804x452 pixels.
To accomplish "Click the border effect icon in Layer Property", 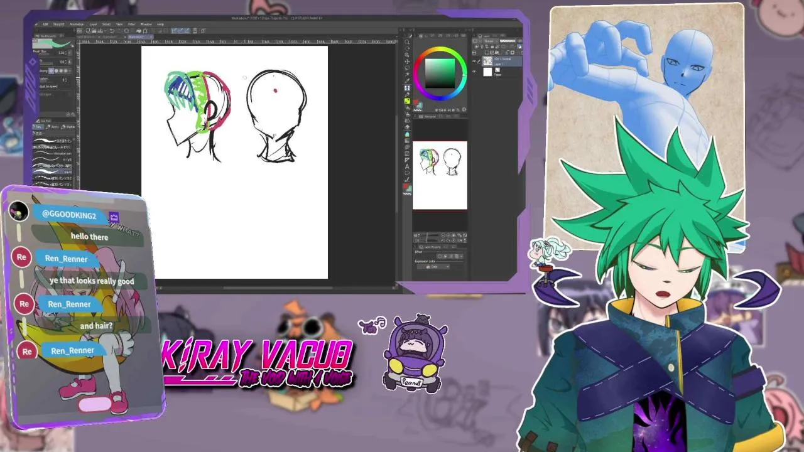I will 440,256.
